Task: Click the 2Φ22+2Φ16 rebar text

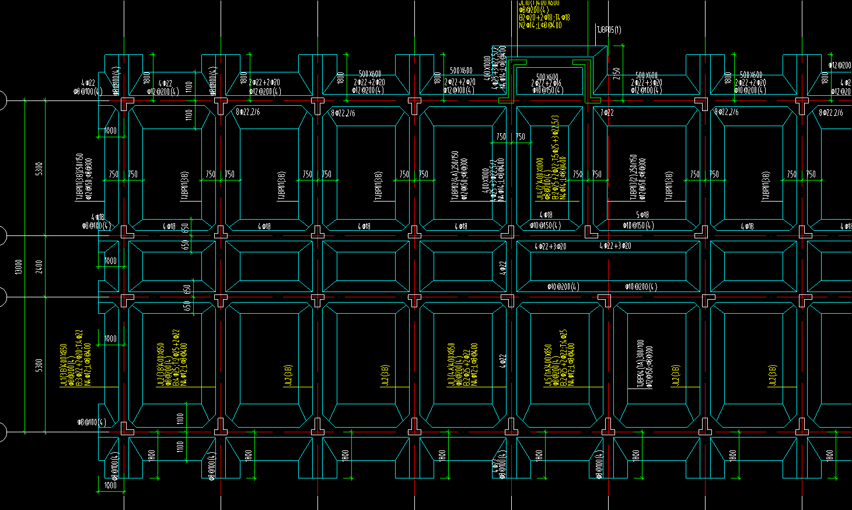Action: pyautogui.click(x=546, y=84)
